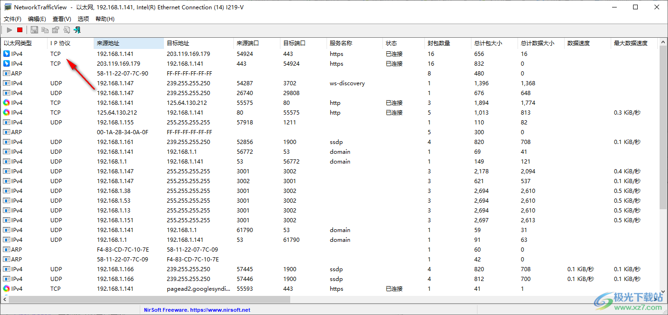Image resolution: width=668 pixels, height=315 pixels.
Task: Sort by the 状态 column header
Action: pos(403,43)
